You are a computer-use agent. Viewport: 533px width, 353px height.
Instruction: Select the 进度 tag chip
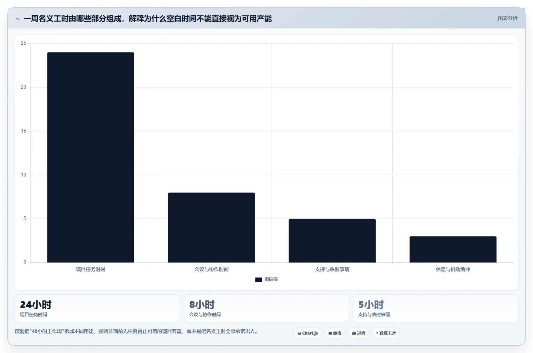click(358, 333)
